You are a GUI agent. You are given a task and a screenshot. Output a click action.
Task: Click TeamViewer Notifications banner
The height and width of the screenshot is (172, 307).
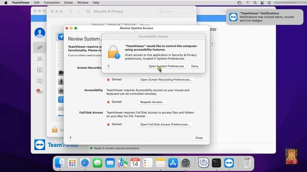pos(265,17)
